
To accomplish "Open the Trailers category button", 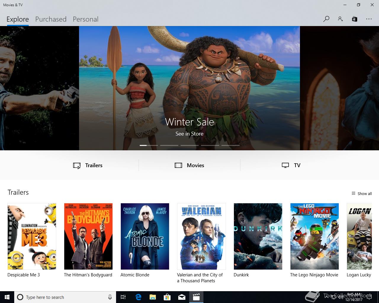I will (x=88, y=165).
